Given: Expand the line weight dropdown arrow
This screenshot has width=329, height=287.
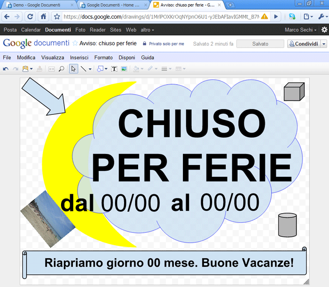Looking at the screenshot, I should pyautogui.click(x=170, y=69).
